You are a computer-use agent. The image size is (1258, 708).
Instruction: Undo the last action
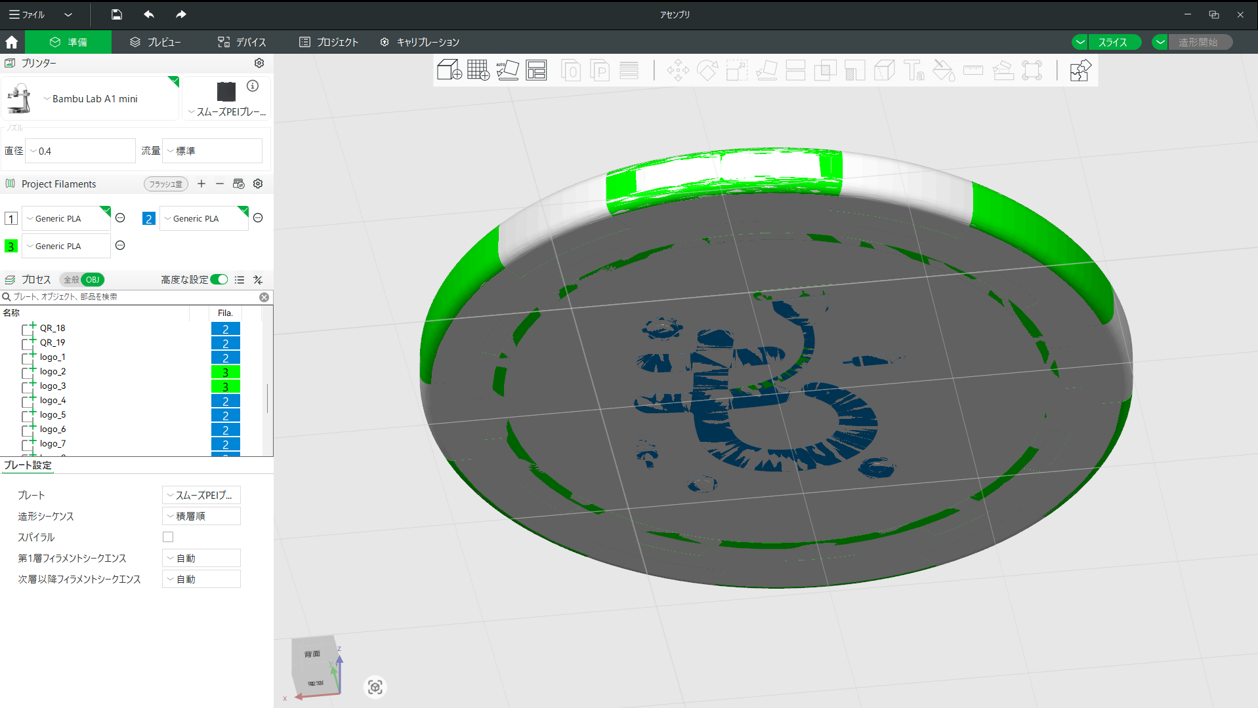[149, 14]
